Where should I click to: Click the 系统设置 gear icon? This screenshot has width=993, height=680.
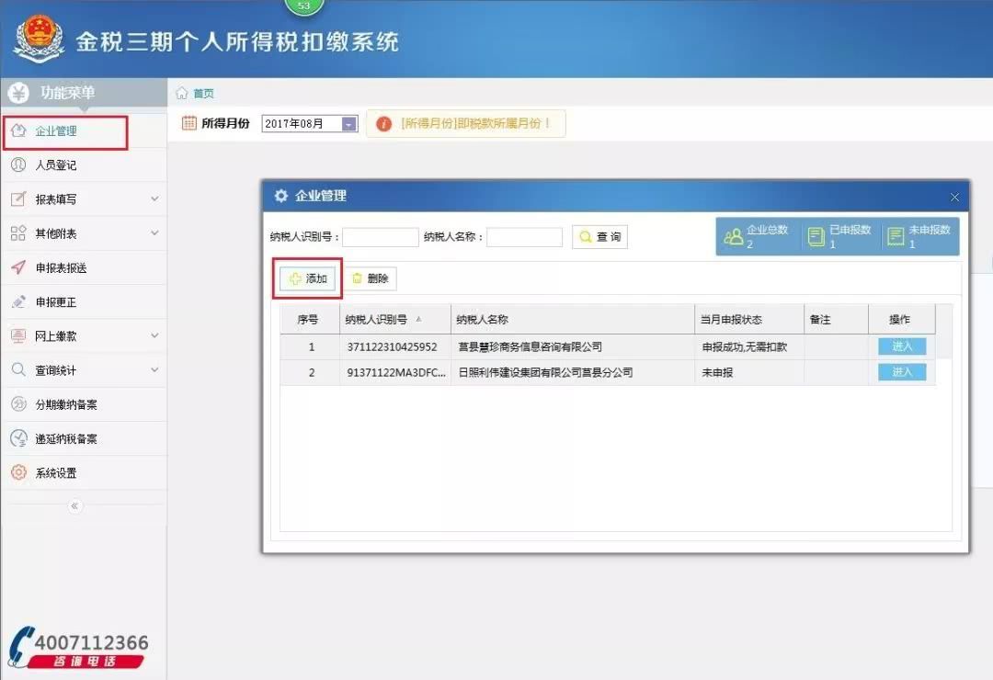(x=19, y=472)
